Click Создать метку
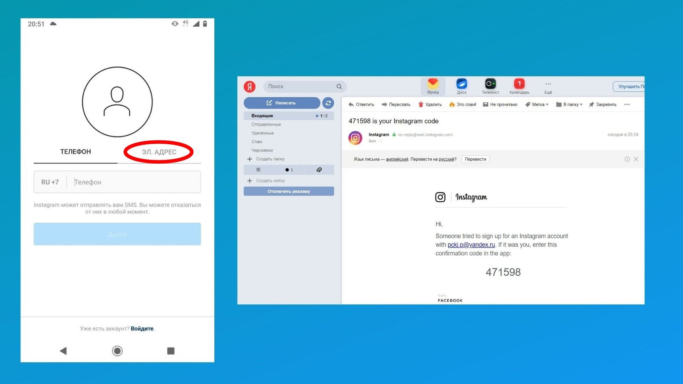 (266, 181)
